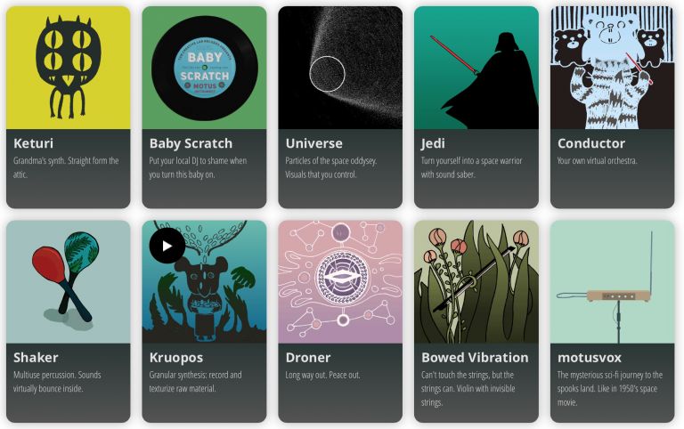The height and width of the screenshot is (429, 684).
Task: Open the Keturi title link
Action: (x=33, y=143)
